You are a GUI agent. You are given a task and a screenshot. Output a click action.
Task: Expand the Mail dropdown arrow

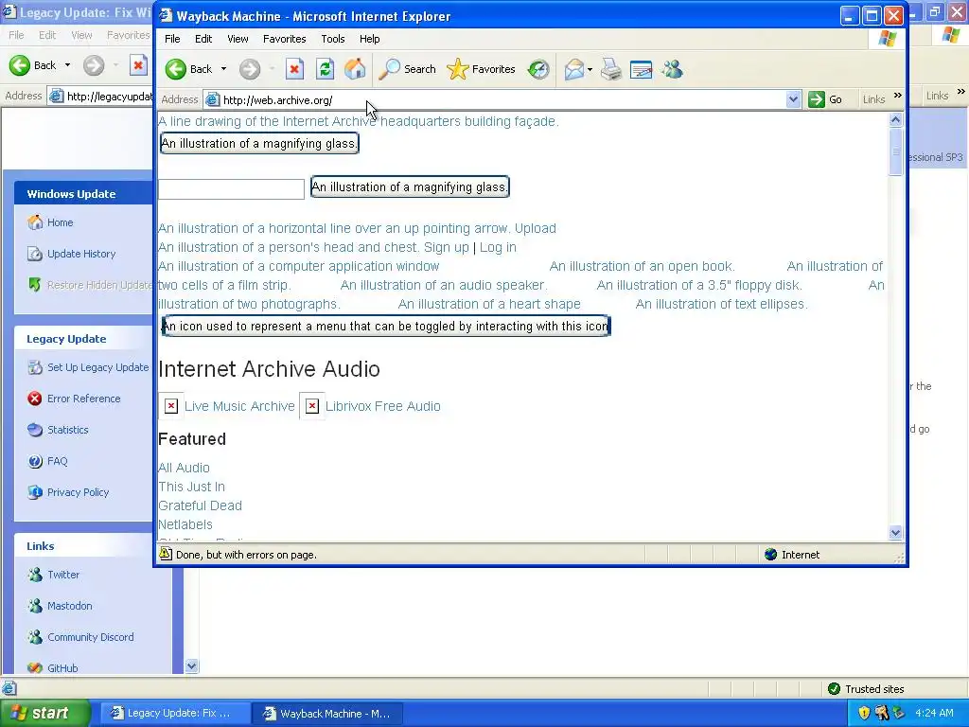590,69
